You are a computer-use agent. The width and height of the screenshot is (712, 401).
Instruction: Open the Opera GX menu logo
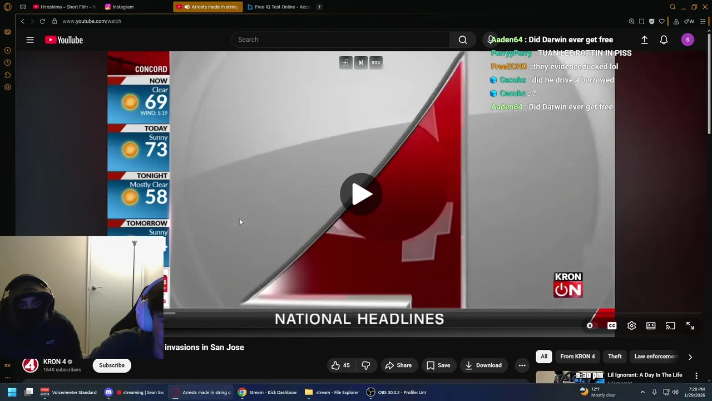pyautogui.click(x=7, y=7)
